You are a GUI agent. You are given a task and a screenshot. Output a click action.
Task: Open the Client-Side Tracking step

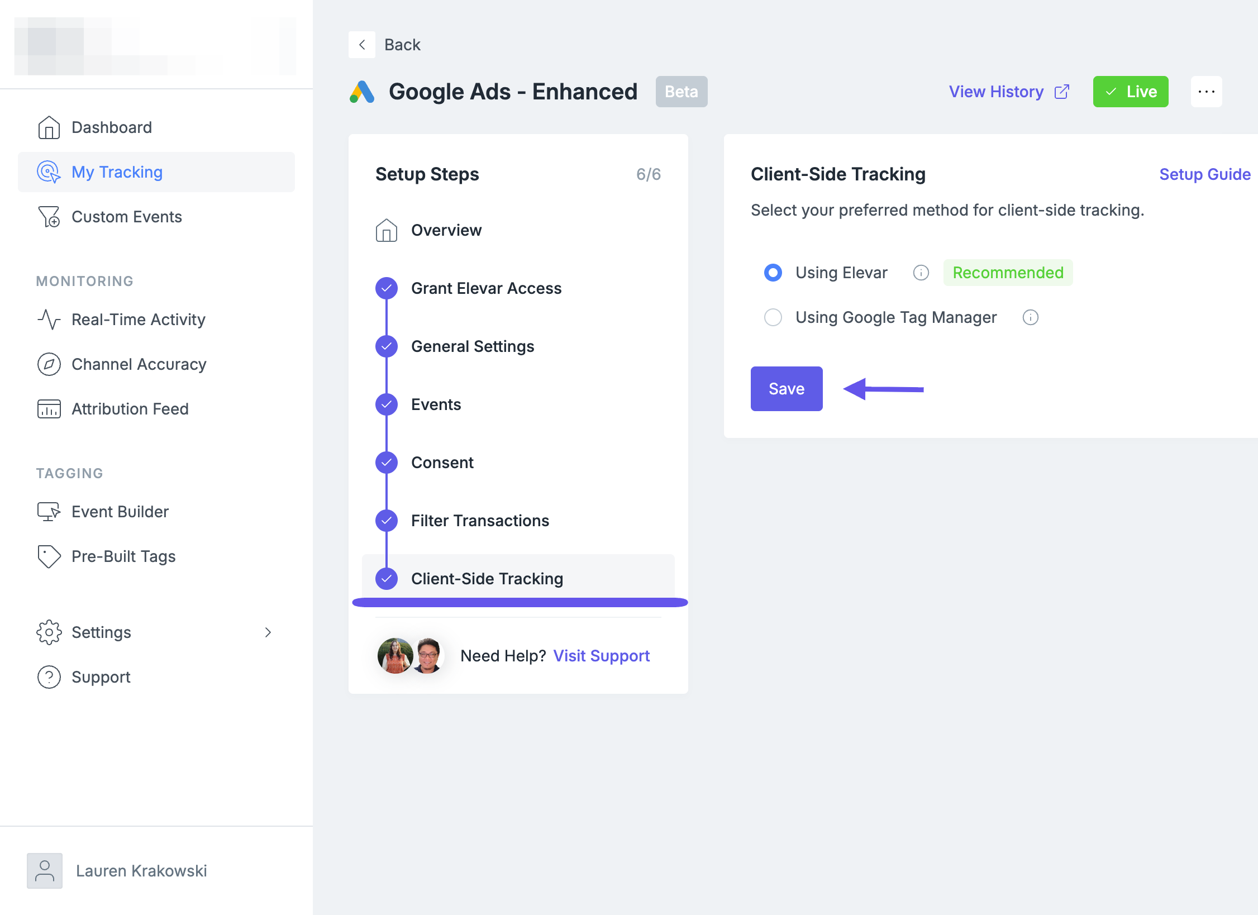518,579
